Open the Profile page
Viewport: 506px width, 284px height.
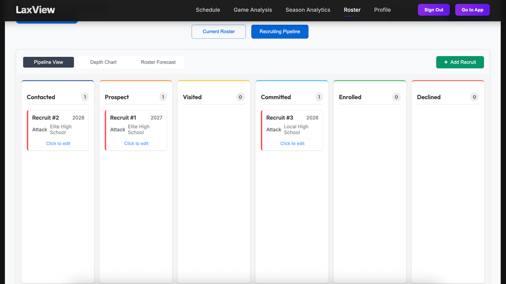(382, 10)
